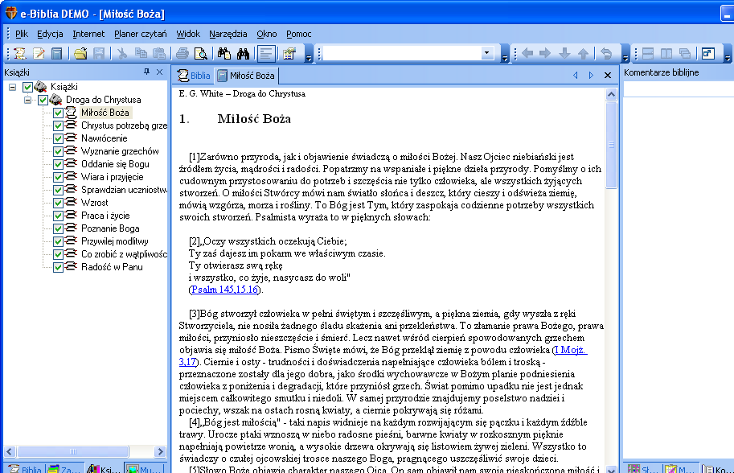The height and width of the screenshot is (473, 734).
Task: Collapse the root Książki tree node
Action: pos(13,87)
